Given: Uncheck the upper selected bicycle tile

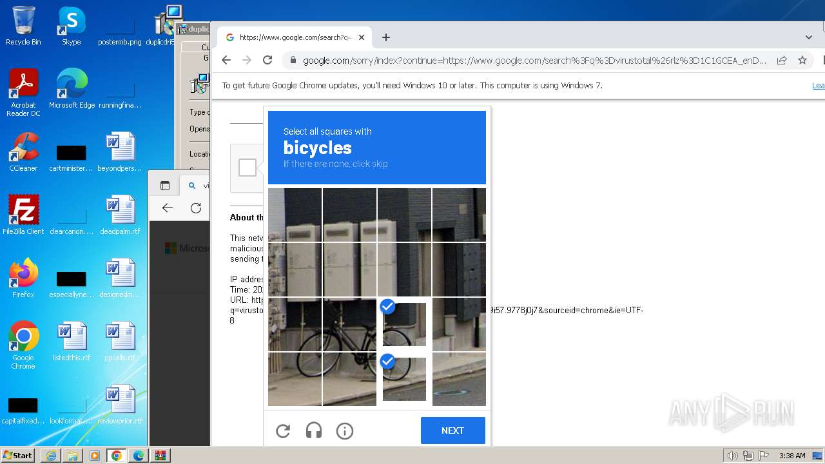Looking at the screenshot, I should tap(404, 324).
